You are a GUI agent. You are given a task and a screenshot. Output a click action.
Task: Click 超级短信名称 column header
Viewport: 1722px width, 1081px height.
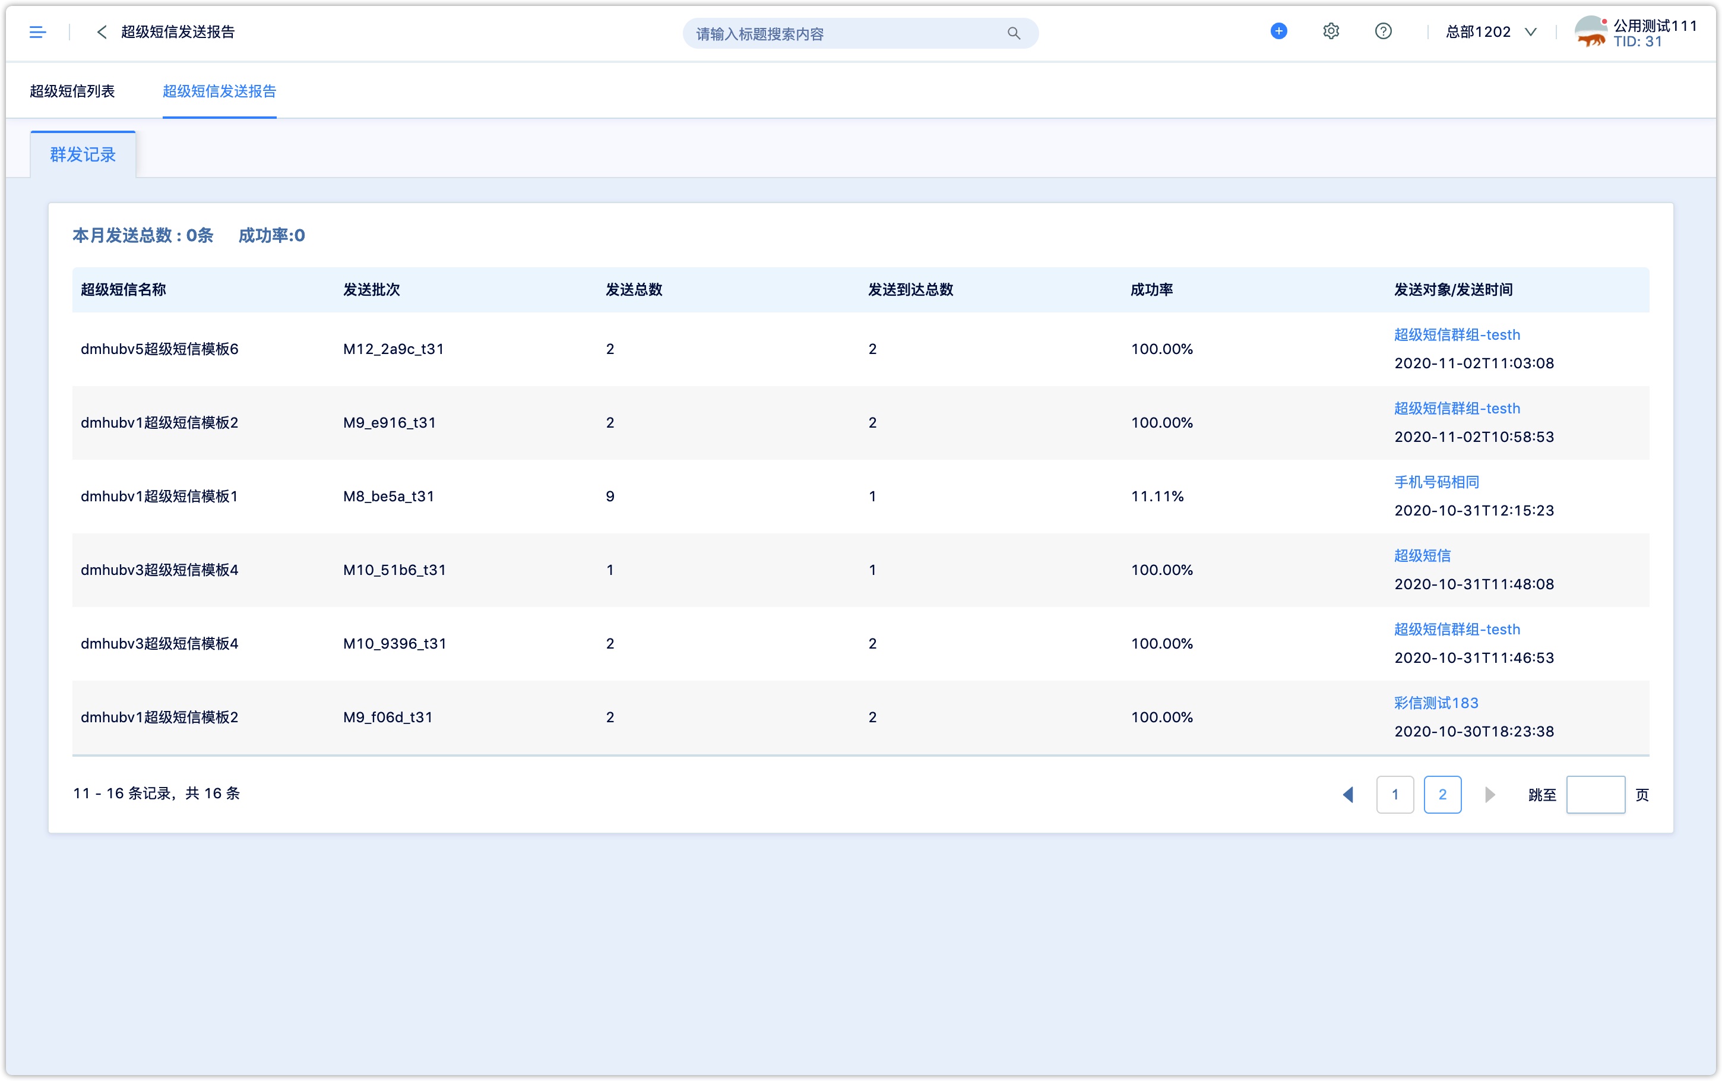(123, 290)
